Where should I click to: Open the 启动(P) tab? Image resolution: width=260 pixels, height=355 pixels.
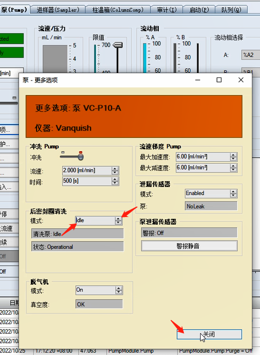click(x=199, y=10)
